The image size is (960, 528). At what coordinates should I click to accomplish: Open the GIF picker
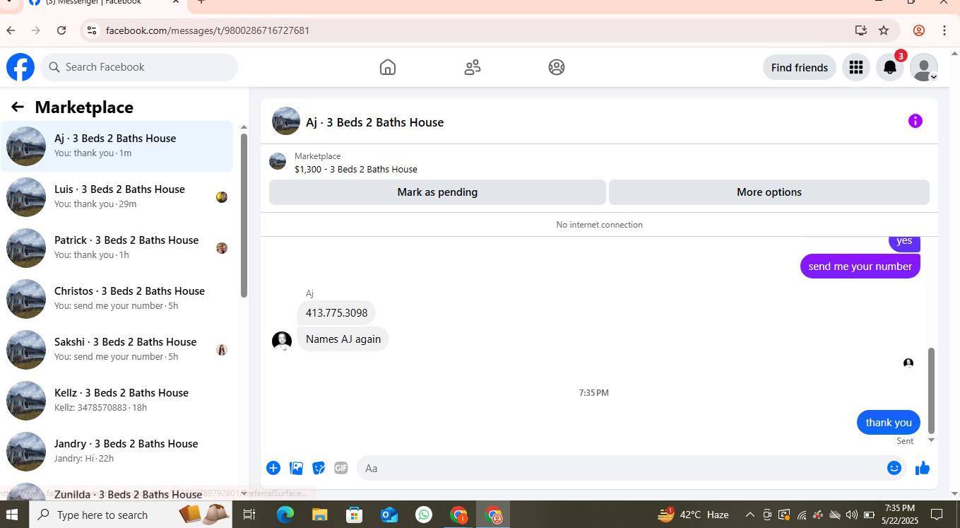coord(341,468)
